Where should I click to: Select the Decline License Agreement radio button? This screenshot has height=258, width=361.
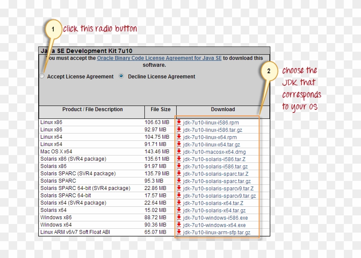click(121, 76)
